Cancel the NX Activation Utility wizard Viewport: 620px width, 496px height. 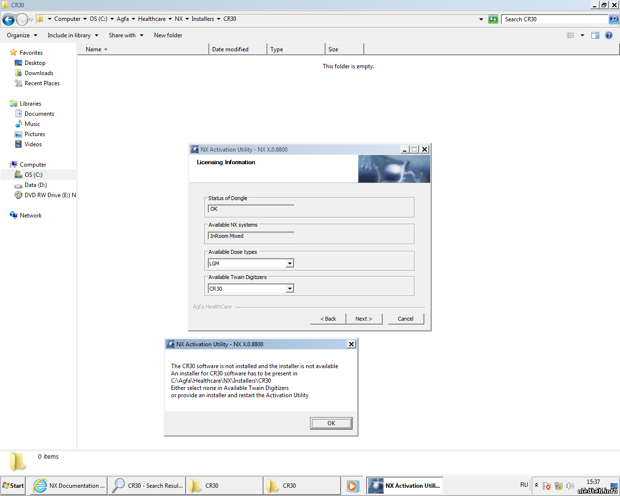[x=405, y=319]
